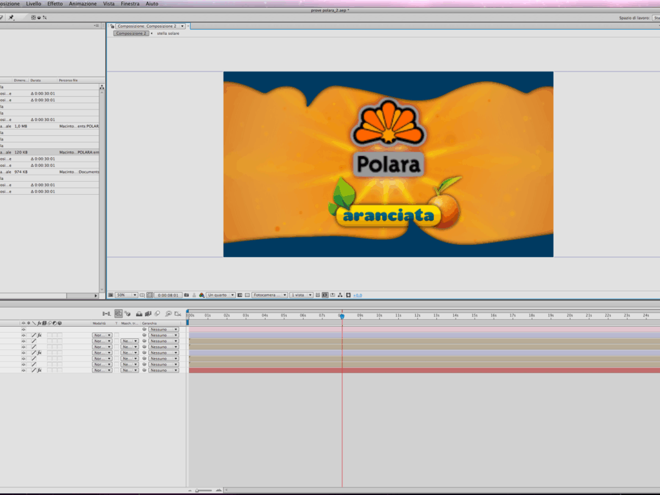Toggle the fx switch on the bottom layer
The width and height of the screenshot is (660, 495).
(39, 371)
